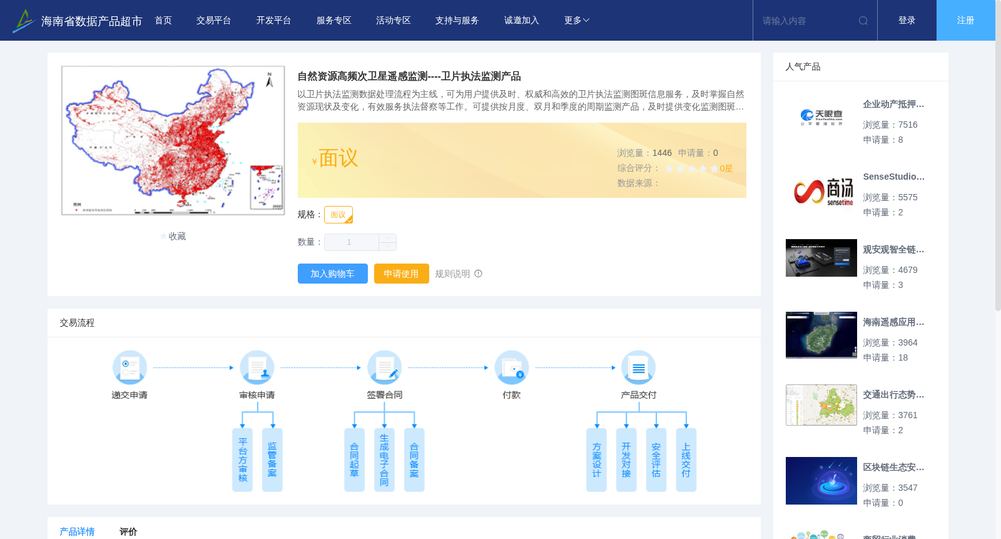
Task: Click the 登录 button
Action: 907,21
